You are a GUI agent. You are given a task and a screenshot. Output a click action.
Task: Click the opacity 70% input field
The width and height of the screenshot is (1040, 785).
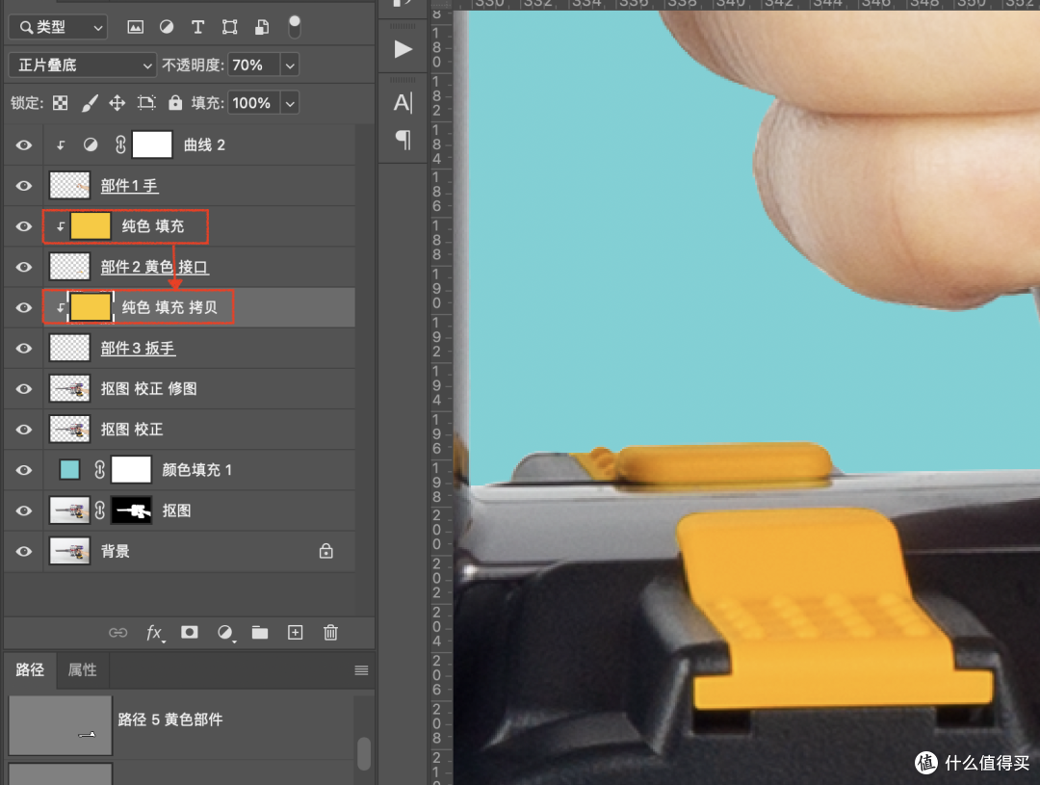pos(254,65)
